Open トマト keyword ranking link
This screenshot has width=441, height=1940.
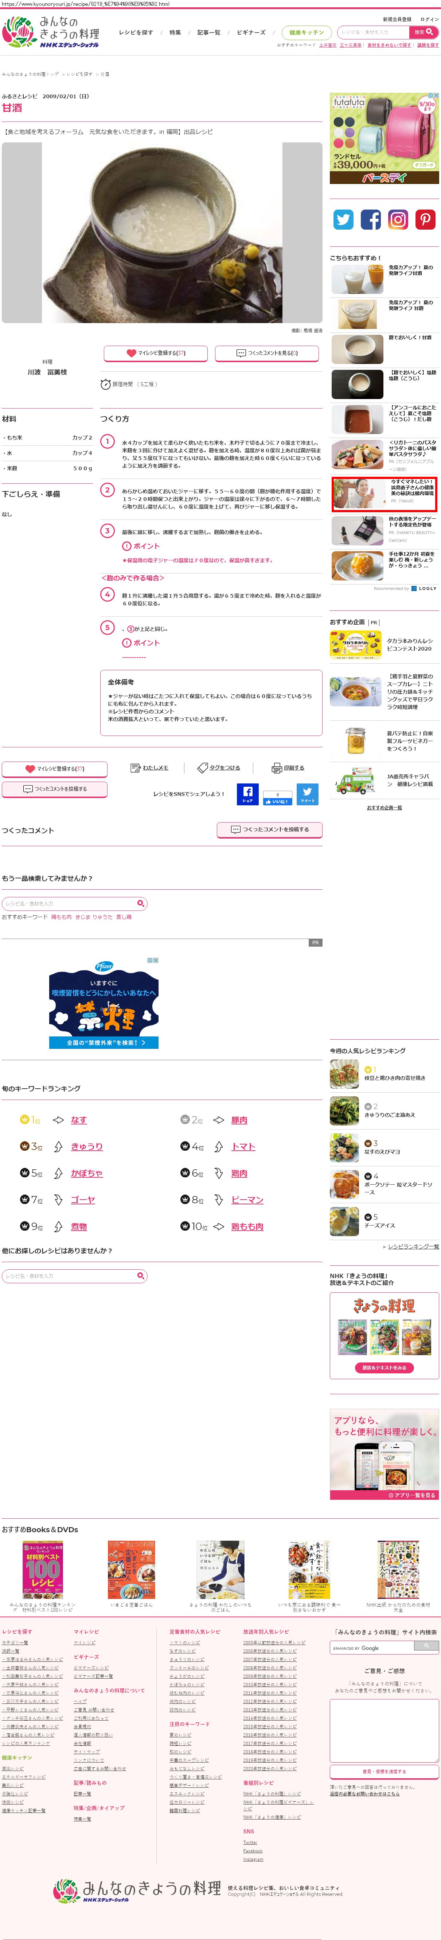243,1146
